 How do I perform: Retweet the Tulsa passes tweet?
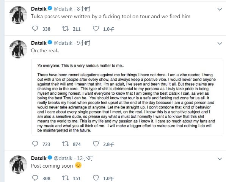(66, 28)
